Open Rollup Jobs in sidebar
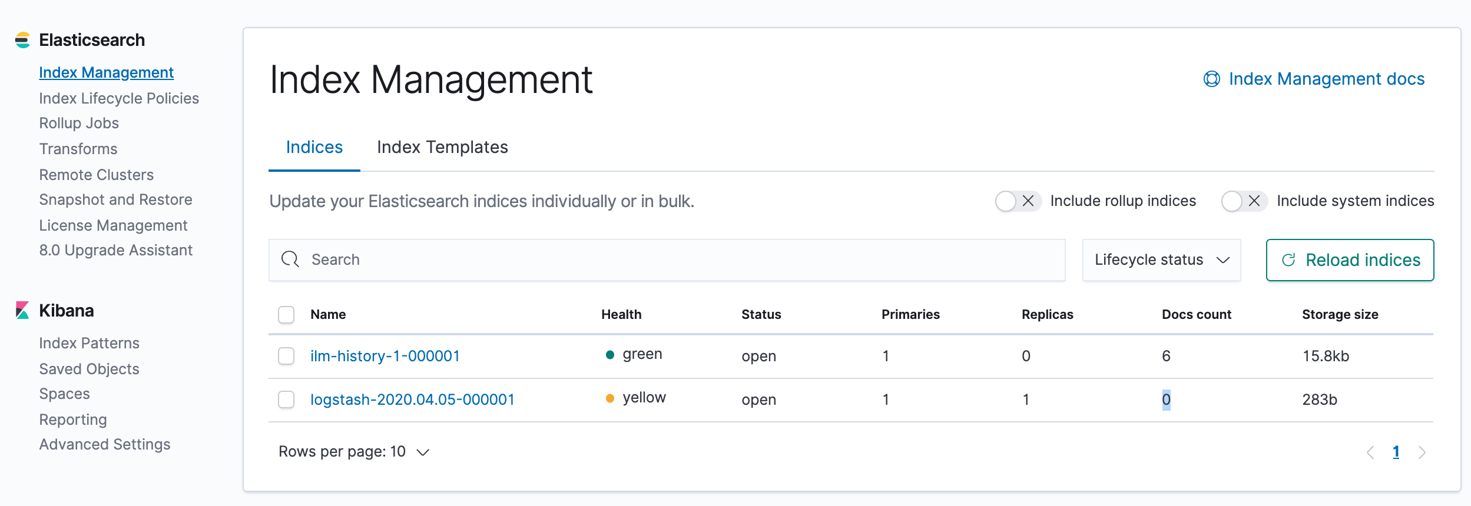The width and height of the screenshot is (1471, 506). click(79, 123)
